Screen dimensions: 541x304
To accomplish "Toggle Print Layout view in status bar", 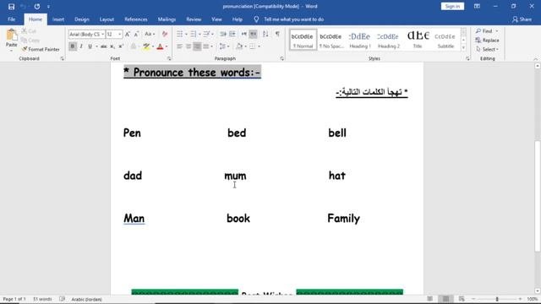I will click(445, 299).
